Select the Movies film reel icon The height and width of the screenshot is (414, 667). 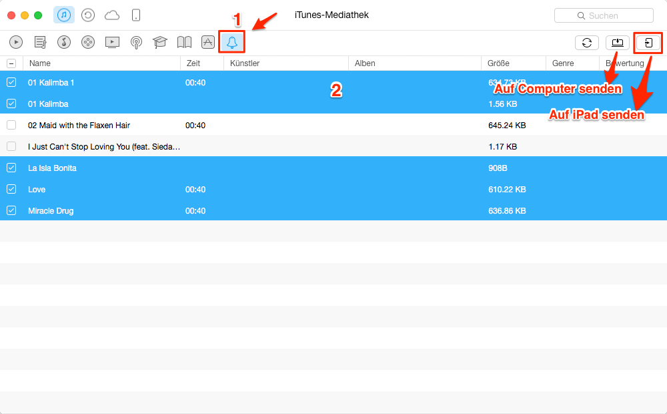pos(88,42)
